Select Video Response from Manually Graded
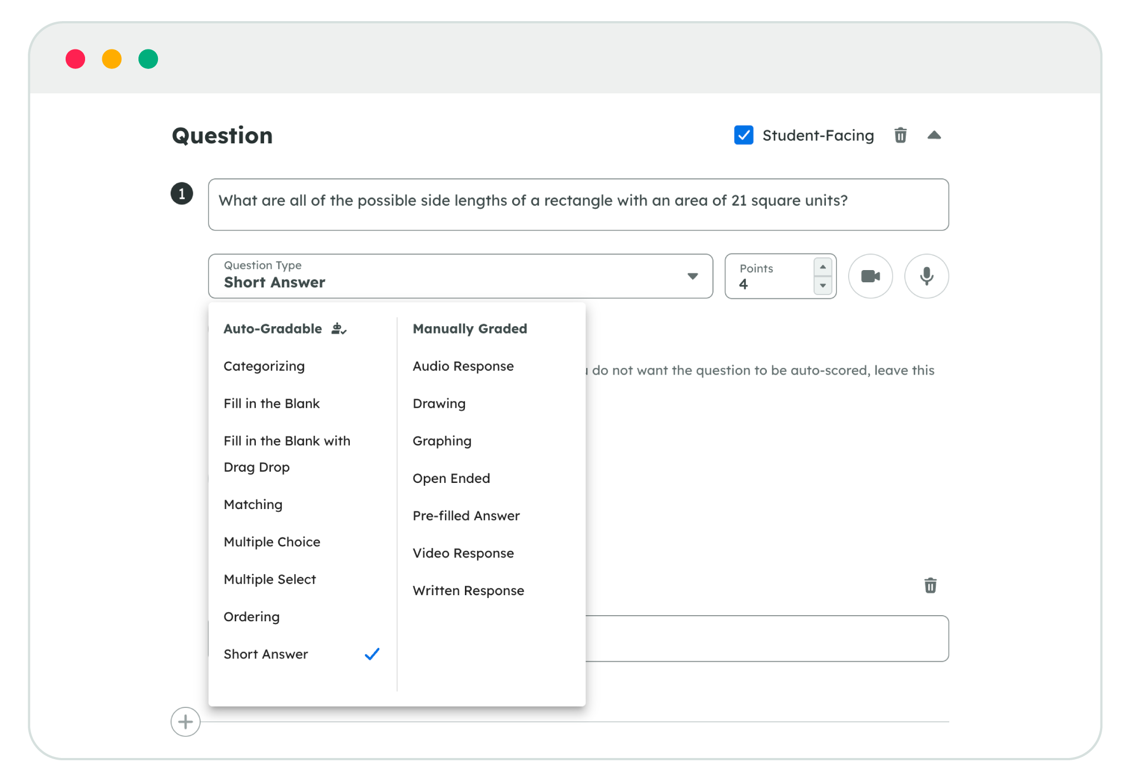 (x=463, y=553)
